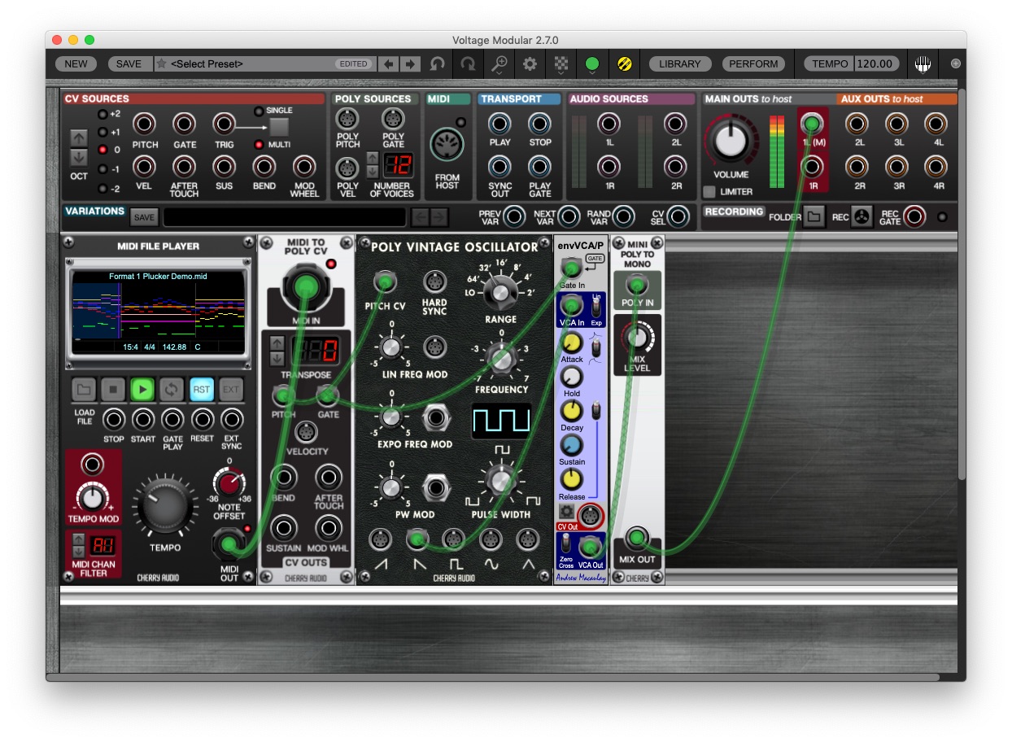Click the REC reel icon button
1012x742 pixels.
click(862, 216)
